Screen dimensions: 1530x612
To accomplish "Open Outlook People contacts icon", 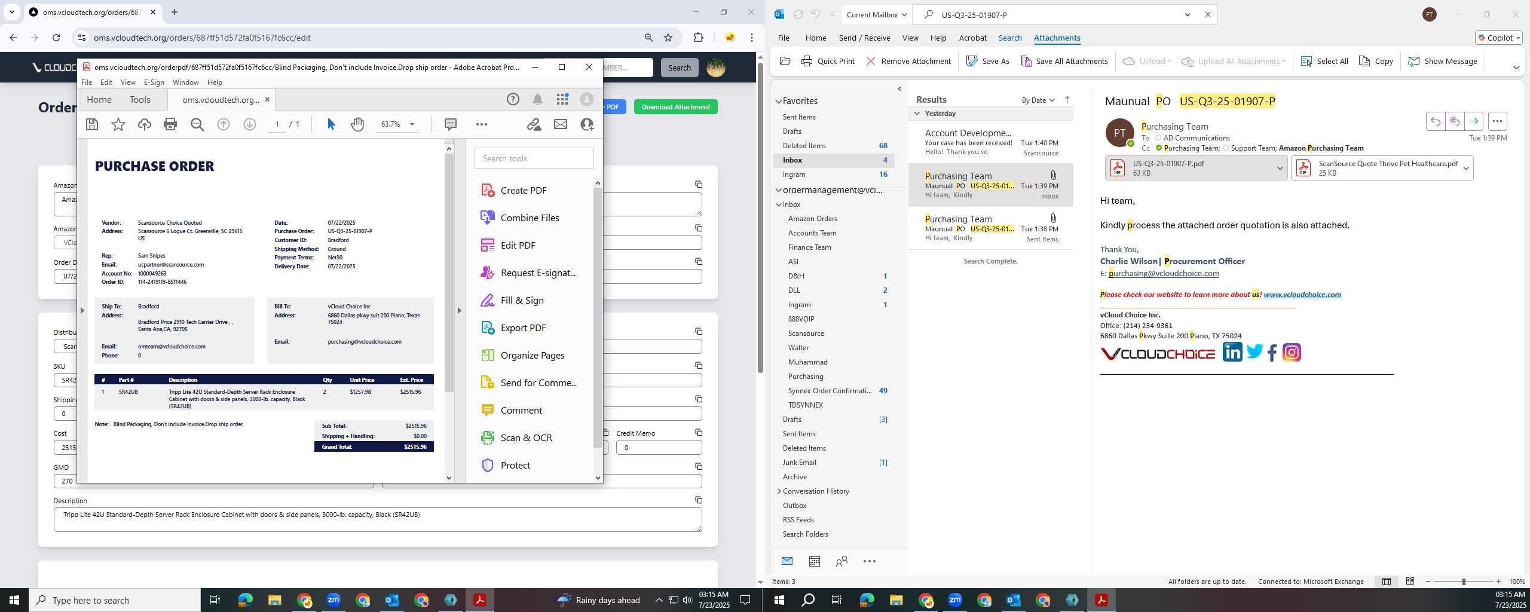I will point(841,561).
